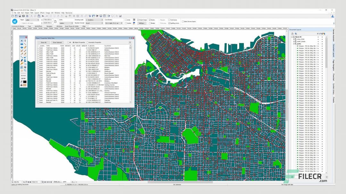Open the GIS menu

[52, 13]
